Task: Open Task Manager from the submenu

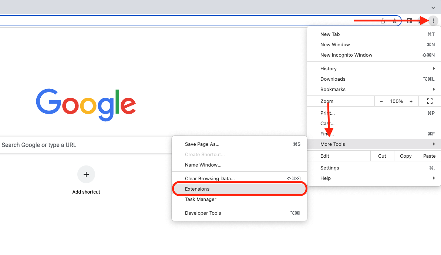Action: [239, 199]
